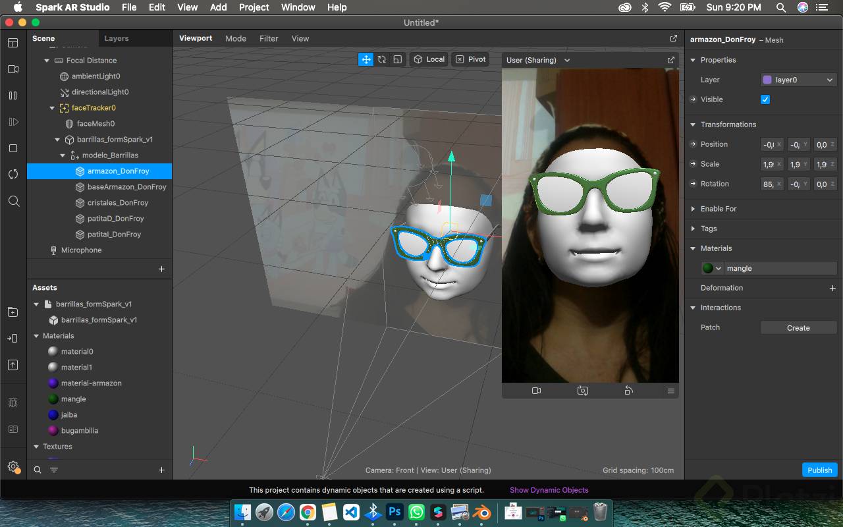Viewport: 843px width, 527px height.
Task: Click the patch arrow next to Rotation
Action: tap(693, 184)
